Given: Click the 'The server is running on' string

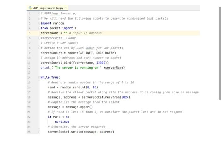Looking at the screenshot, I should point(77,68).
